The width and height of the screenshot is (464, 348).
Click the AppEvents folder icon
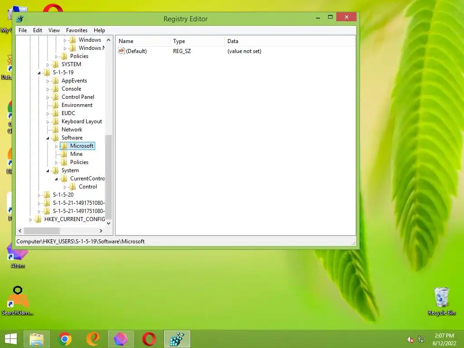(x=55, y=81)
